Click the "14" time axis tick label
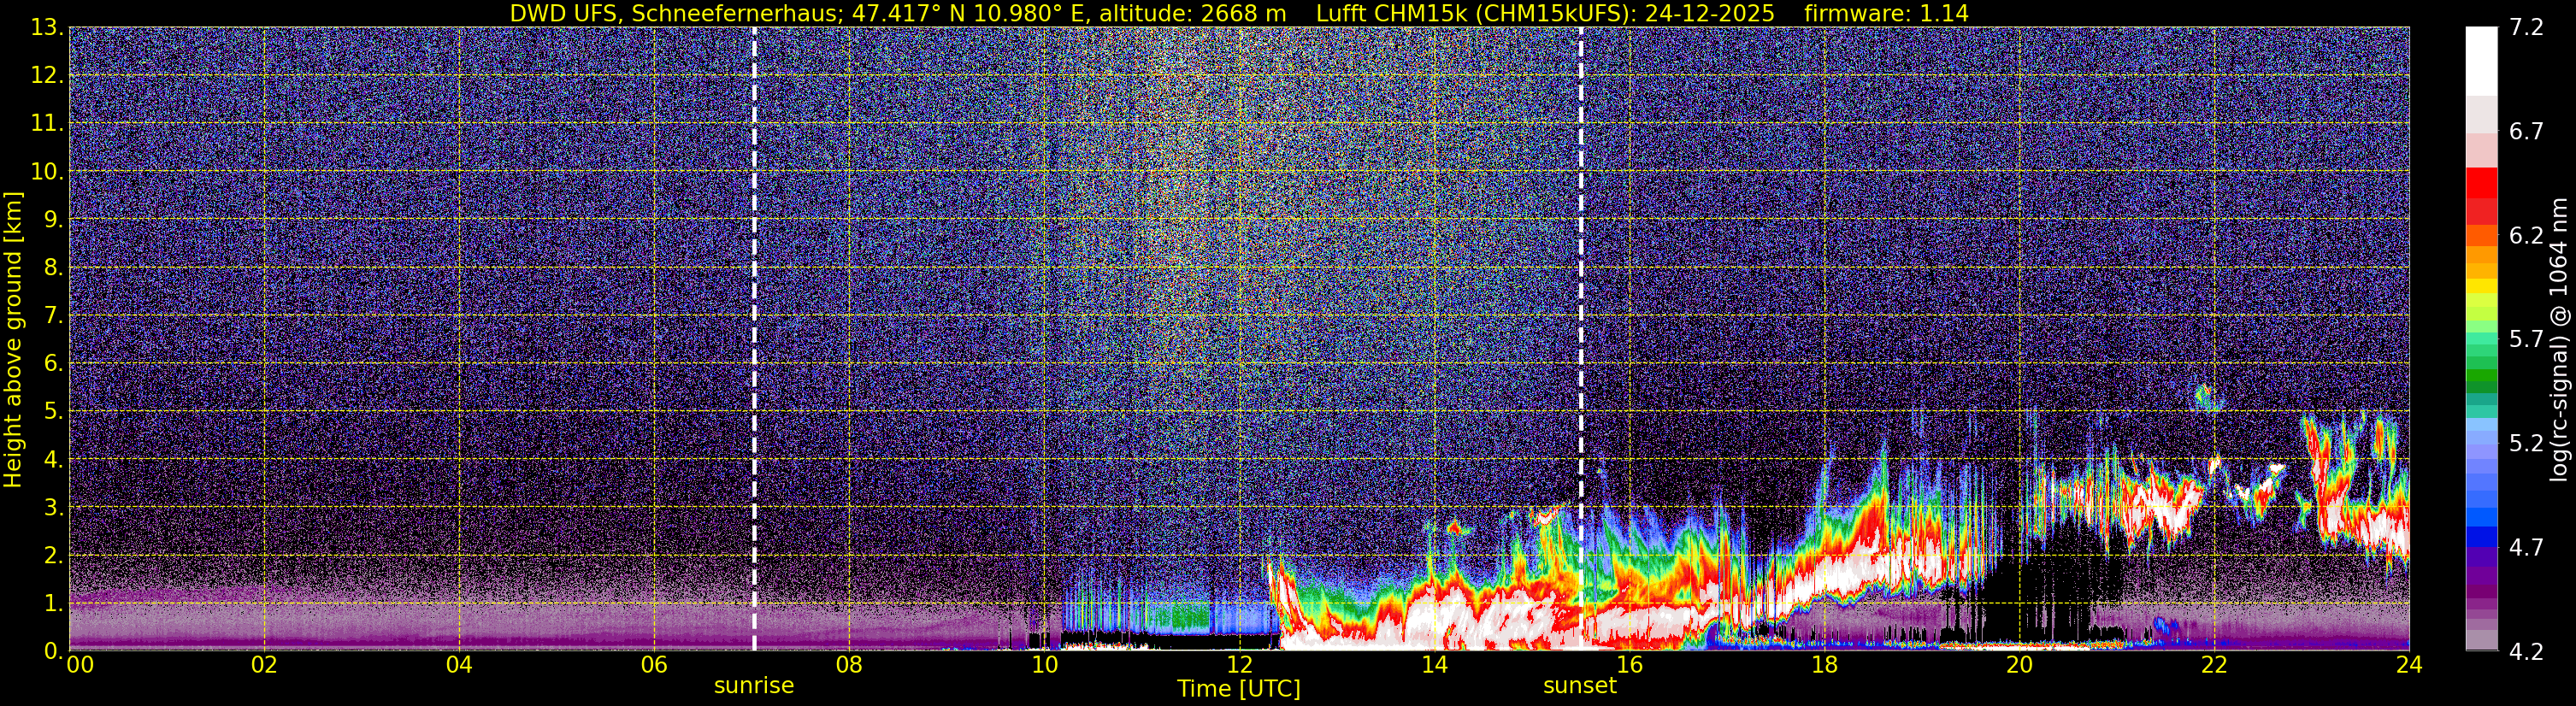Image resolution: width=2576 pixels, height=706 pixels. [1434, 666]
